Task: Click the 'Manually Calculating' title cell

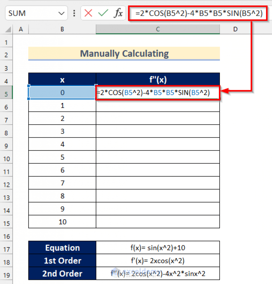Action: [x=124, y=54]
